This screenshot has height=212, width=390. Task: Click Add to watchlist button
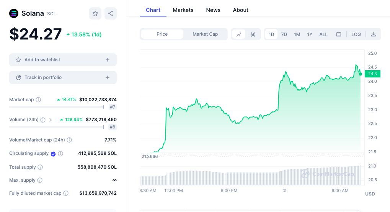pos(63,60)
